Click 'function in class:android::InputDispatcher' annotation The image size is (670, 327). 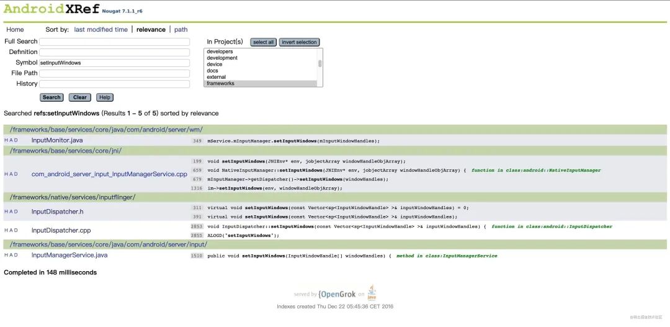coord(552,226)
